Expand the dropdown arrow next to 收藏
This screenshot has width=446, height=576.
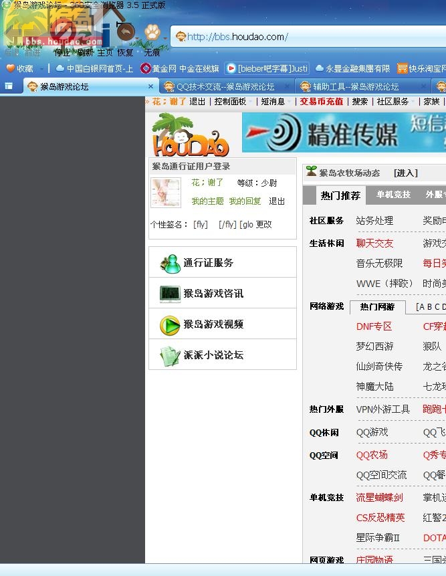pos(41,69)
